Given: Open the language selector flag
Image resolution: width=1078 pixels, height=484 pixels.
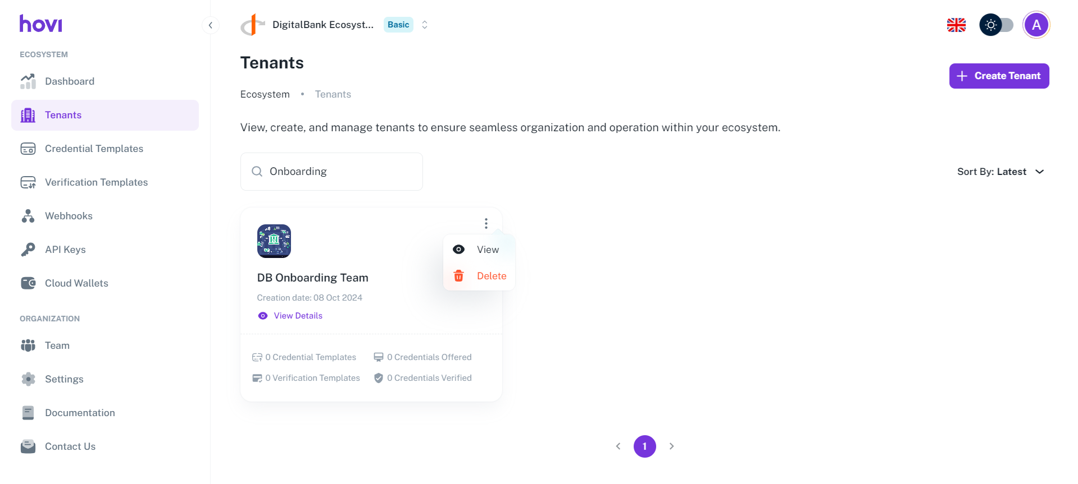Looking at the screenshot, I should pos(956,25).
